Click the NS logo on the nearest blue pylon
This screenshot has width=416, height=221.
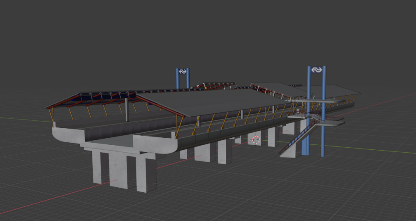tap(316, 70)
